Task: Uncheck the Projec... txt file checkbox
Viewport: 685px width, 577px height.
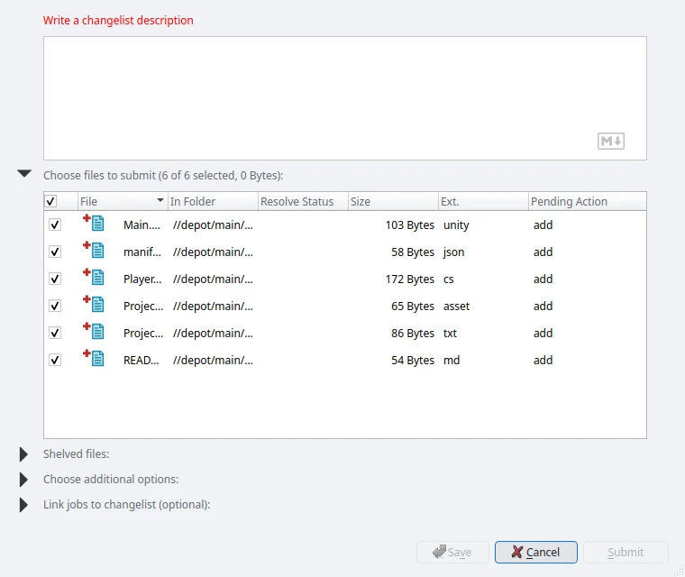Action: (55, 333)
